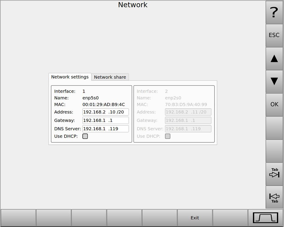Click the up arrow navigation icon
Image resolution: width=284 pixels, height=227 pixels.
(x=274, y=59)
